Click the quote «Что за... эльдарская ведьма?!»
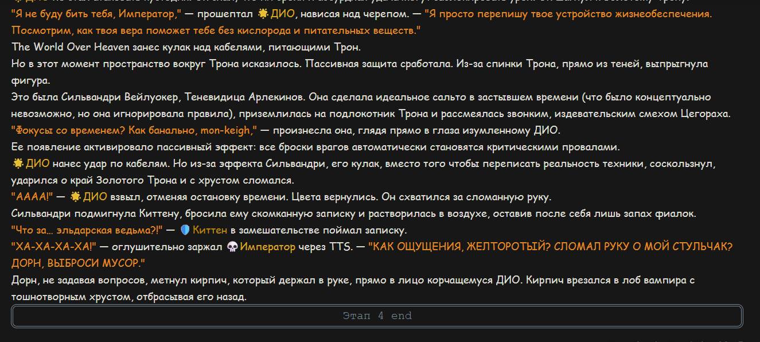This screenshot has height=342, width=760. tap(88, 231)
